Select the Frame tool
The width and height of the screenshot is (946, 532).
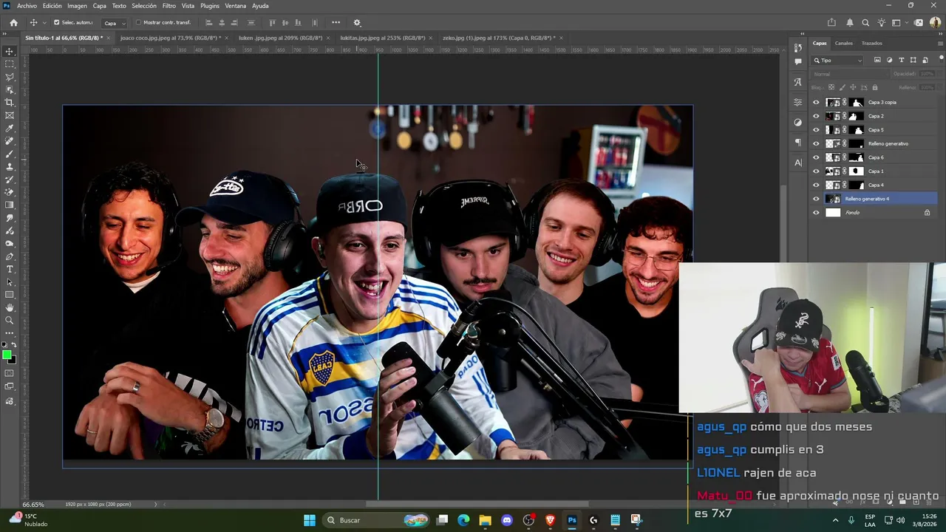pyautogui.click(x=10, y=115)
